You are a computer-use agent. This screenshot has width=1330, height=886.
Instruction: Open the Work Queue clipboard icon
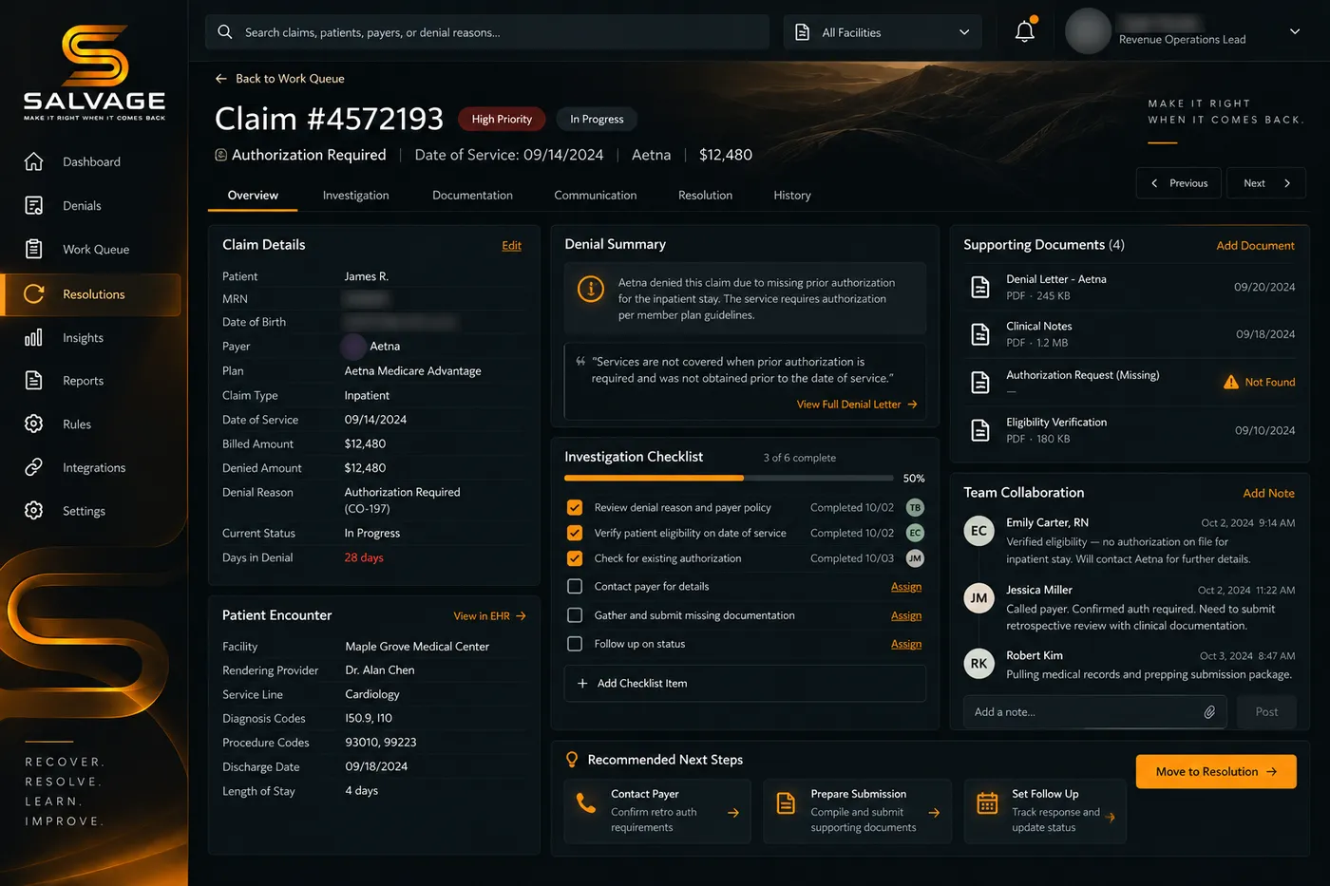[34, 249]
